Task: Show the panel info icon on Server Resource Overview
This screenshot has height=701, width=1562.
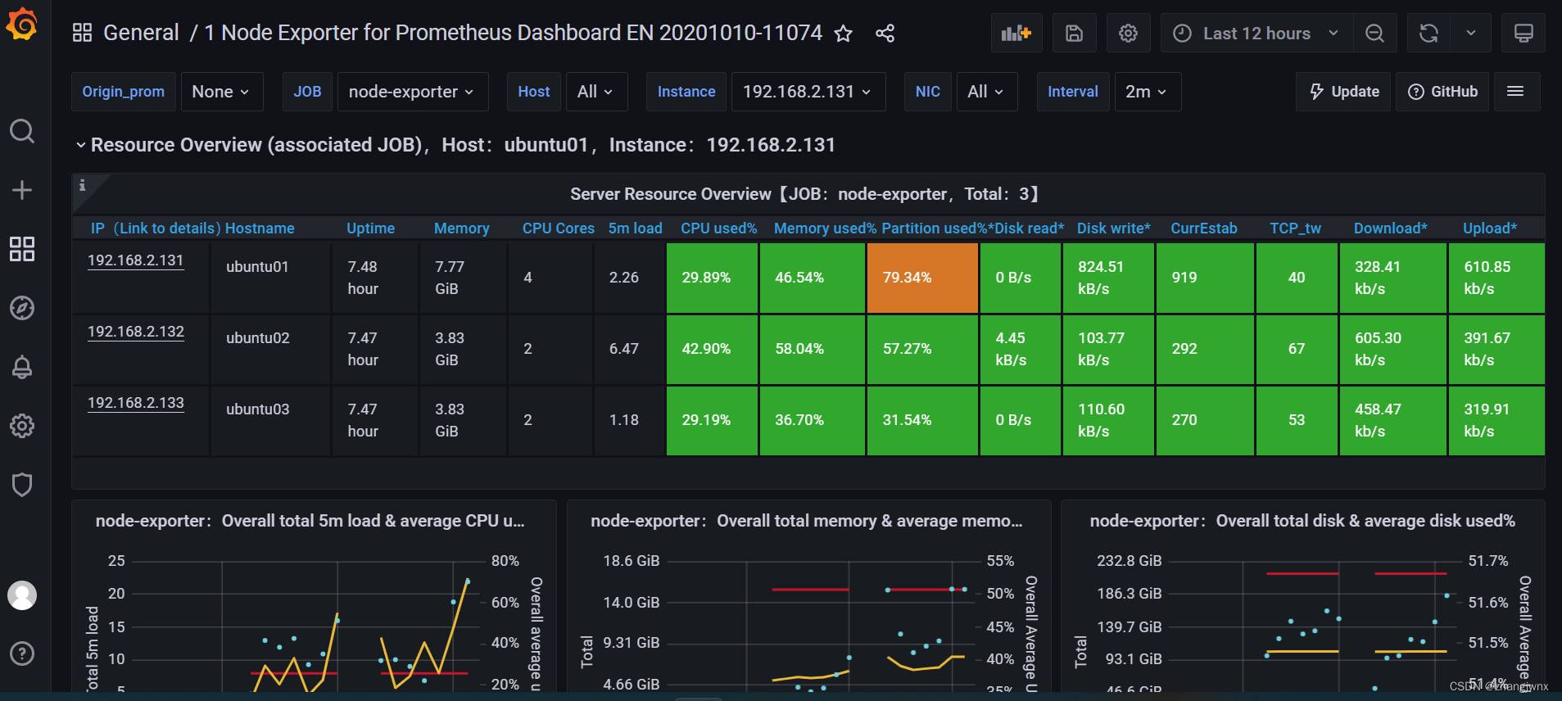Action: click(x=82, y=185)
